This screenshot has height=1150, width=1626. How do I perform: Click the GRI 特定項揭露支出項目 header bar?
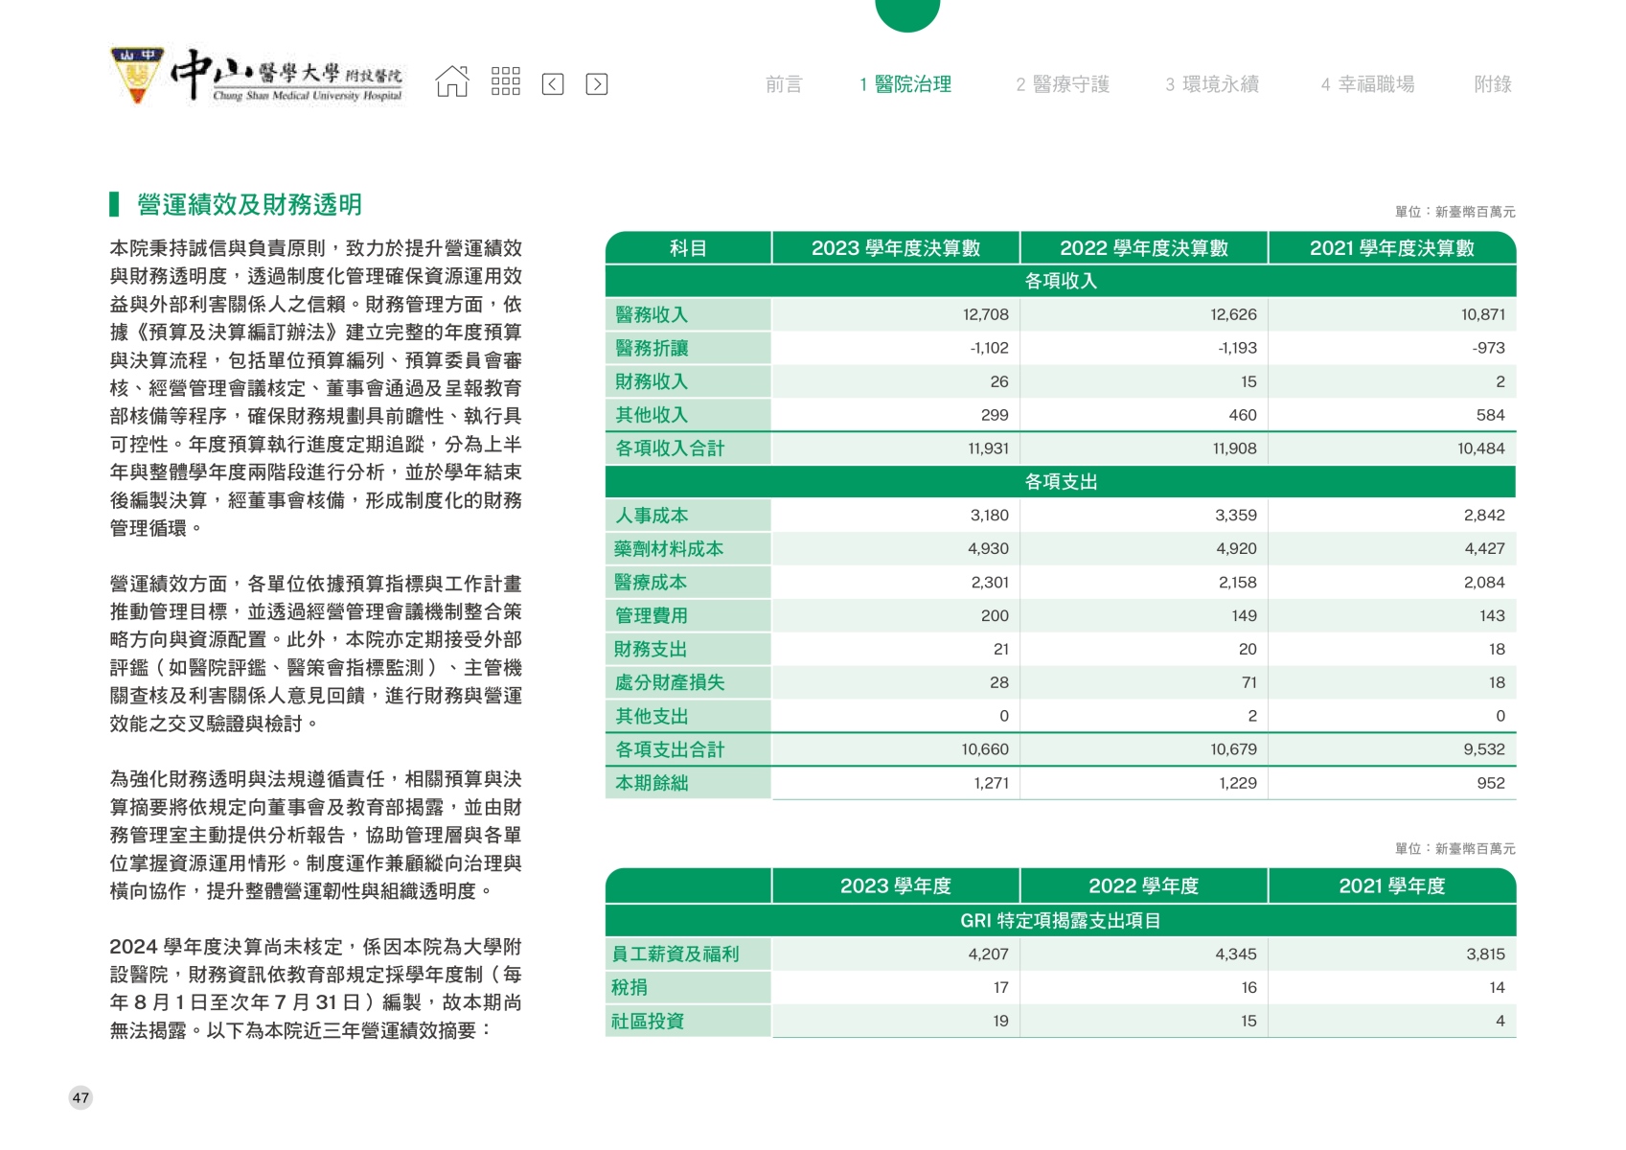1060,921
